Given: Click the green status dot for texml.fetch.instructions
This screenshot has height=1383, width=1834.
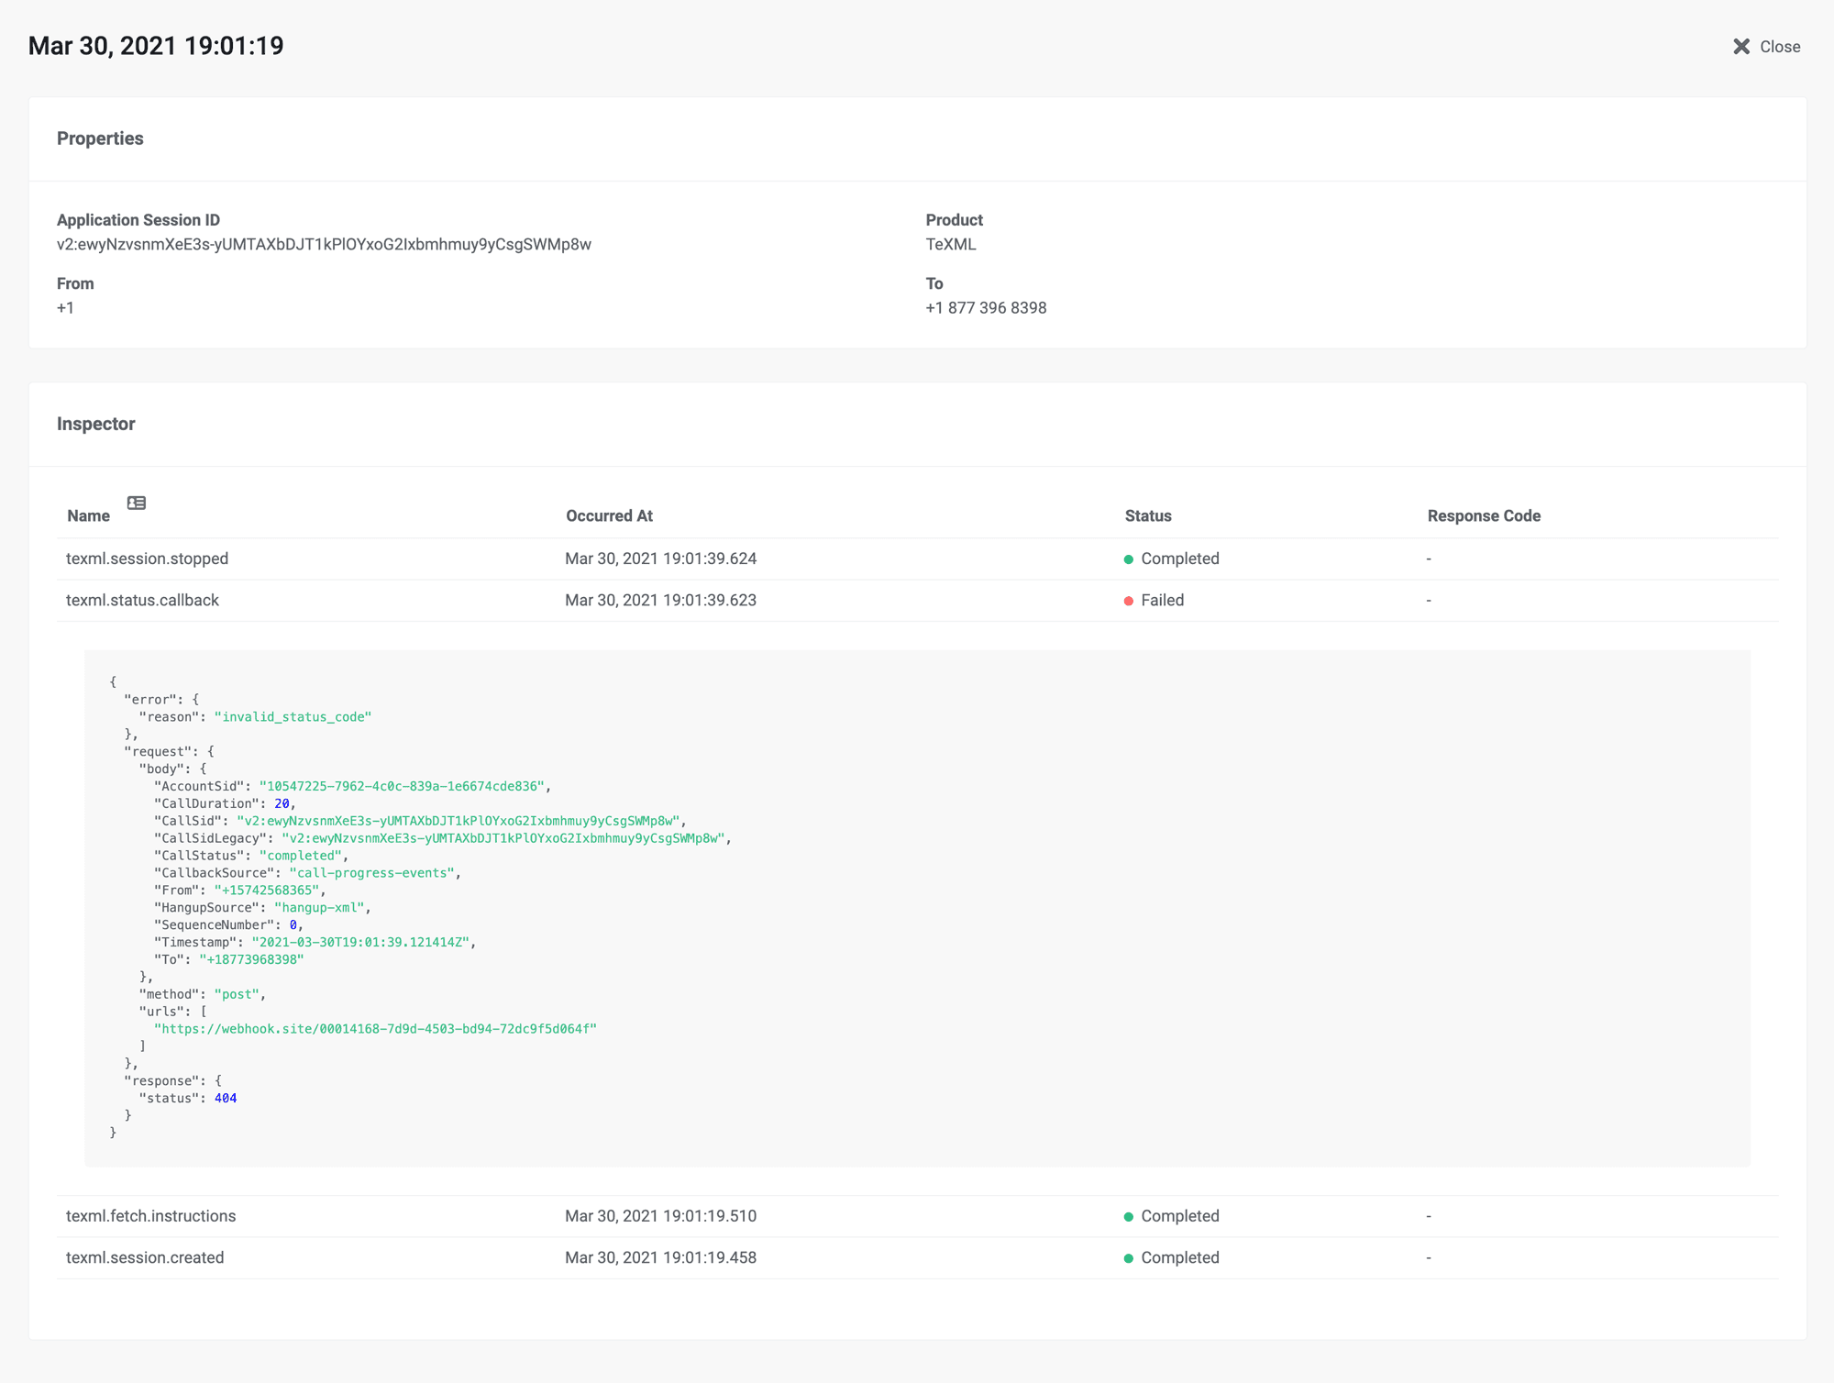Looking at the screenshot, I should [x=1129, y=1217].
